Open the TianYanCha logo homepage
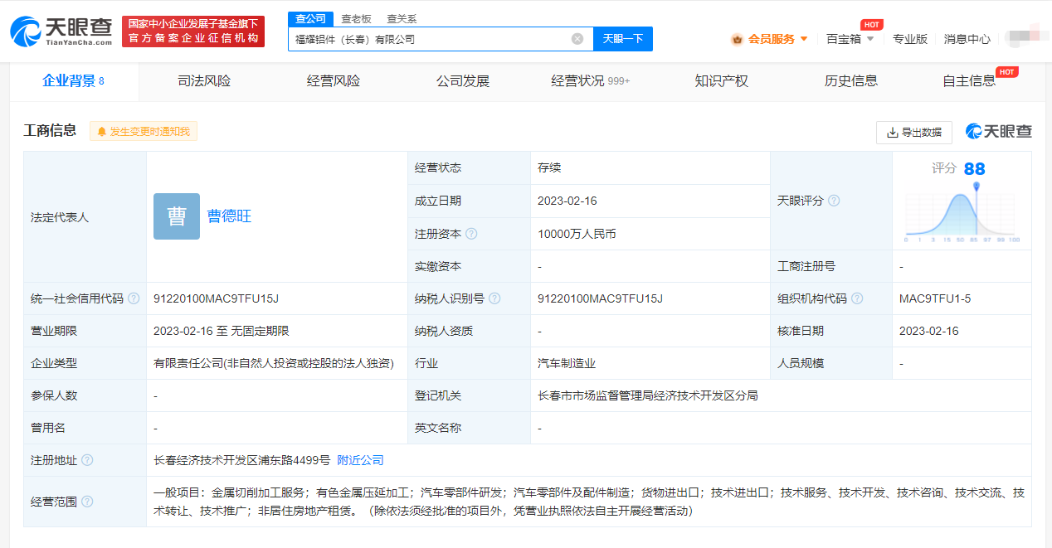The height and width of the screenshot is (548, 1052). [x=61, y=31]
